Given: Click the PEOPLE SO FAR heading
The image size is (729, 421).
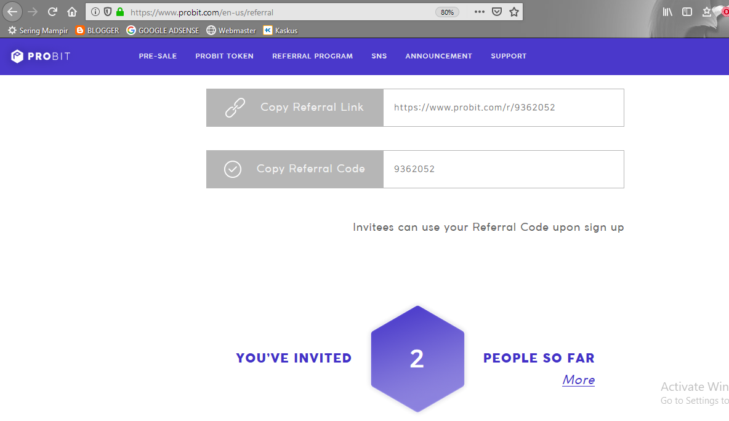Looking at the screenshot, I should click(539, 358).
